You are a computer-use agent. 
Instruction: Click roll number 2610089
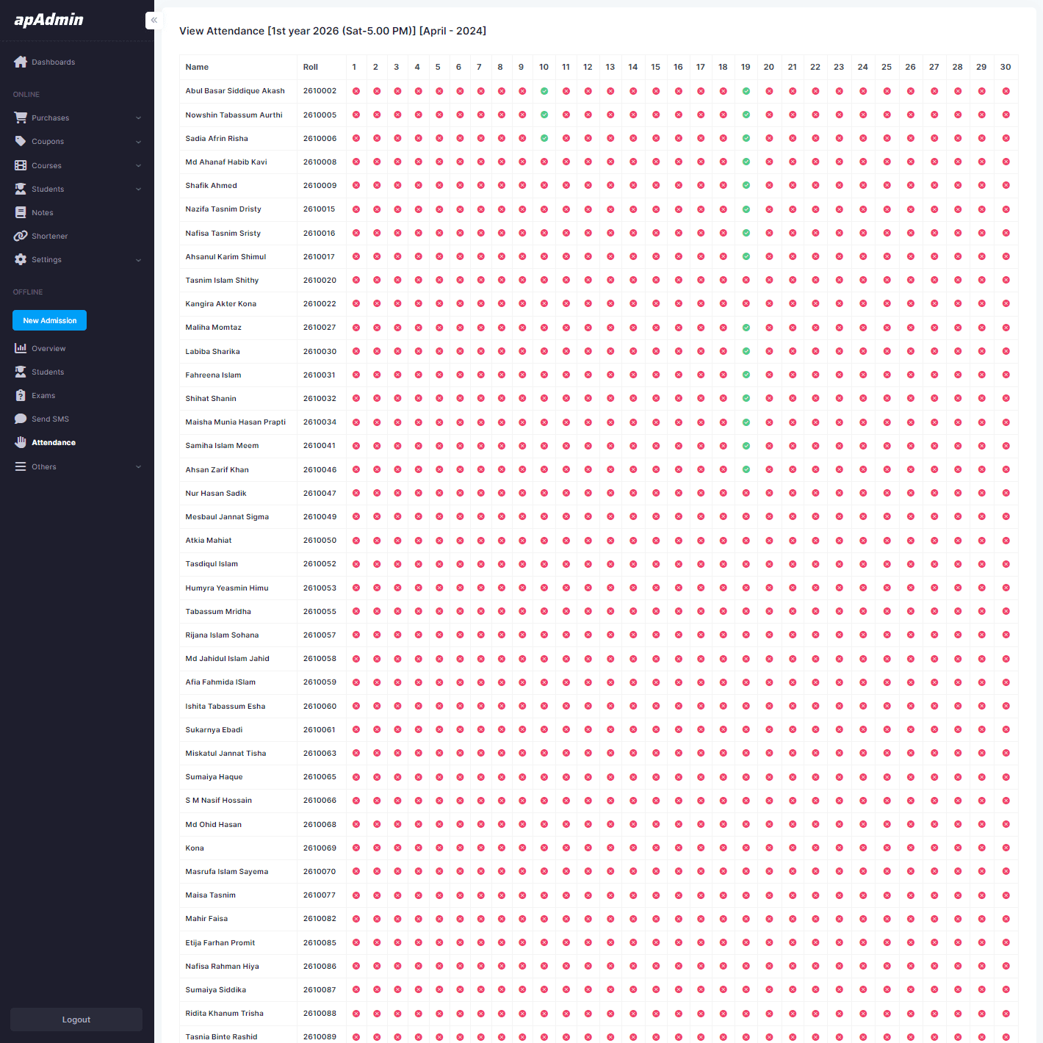320,1037
